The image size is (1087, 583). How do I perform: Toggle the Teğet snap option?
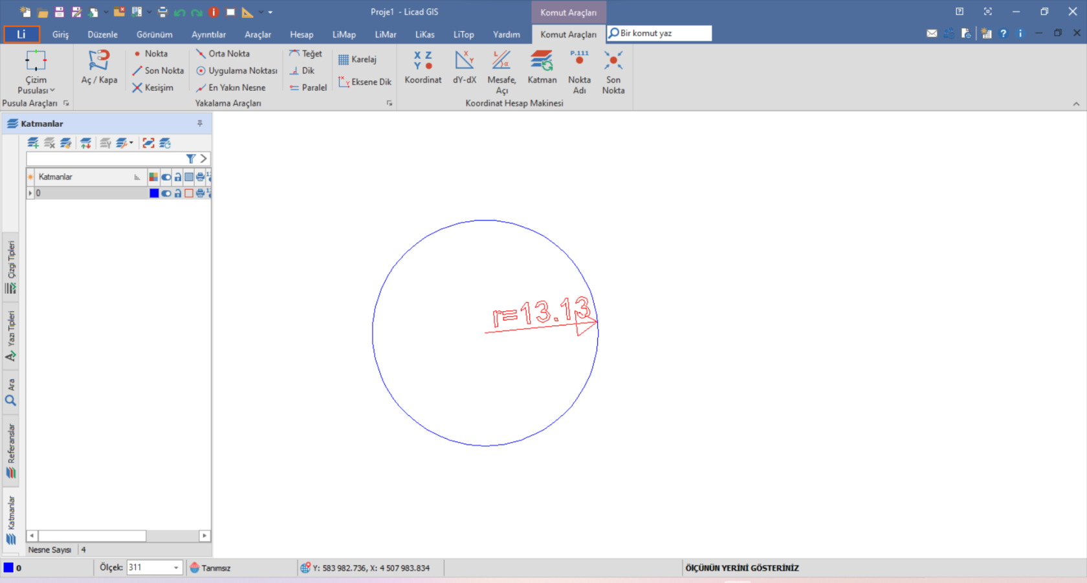pos(305,54)
